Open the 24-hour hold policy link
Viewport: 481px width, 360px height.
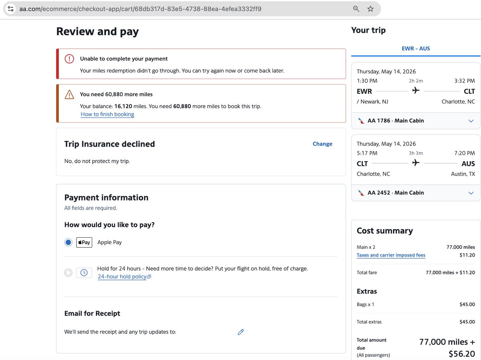click(x=124, y=277)
